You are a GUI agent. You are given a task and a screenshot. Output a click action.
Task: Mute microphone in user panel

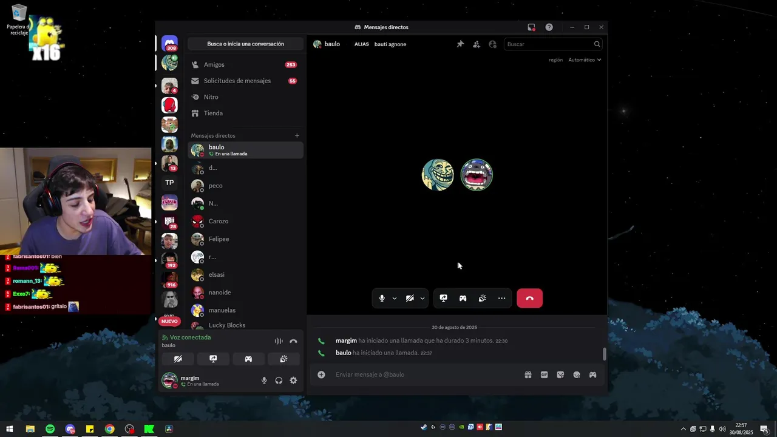point(264,381)
